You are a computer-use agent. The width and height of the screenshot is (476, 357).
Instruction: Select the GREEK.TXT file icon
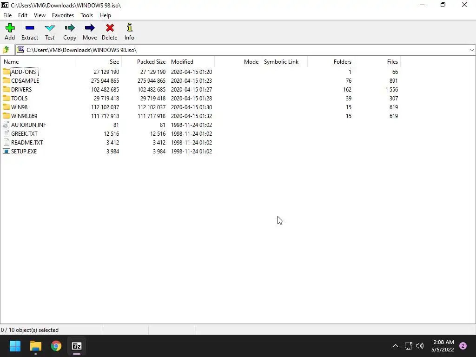[x=7, y=133]
